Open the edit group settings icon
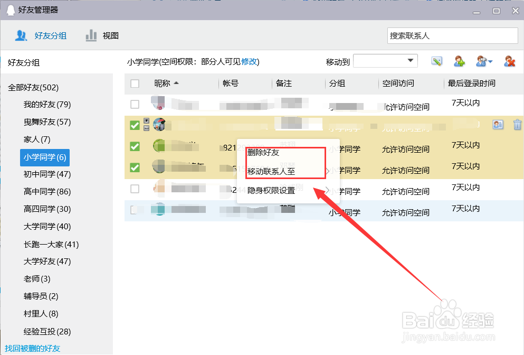 coord(436,61)
